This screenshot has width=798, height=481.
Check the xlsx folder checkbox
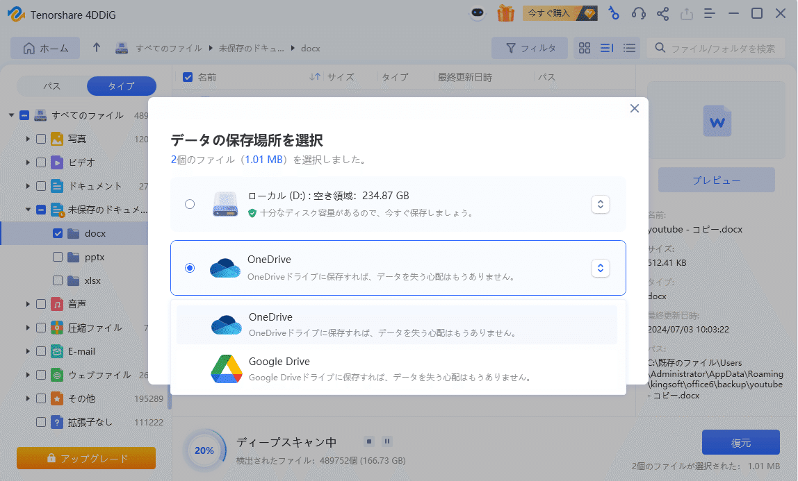point(58,280)
